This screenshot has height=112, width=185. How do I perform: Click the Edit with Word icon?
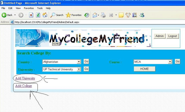tap(111, 15)
